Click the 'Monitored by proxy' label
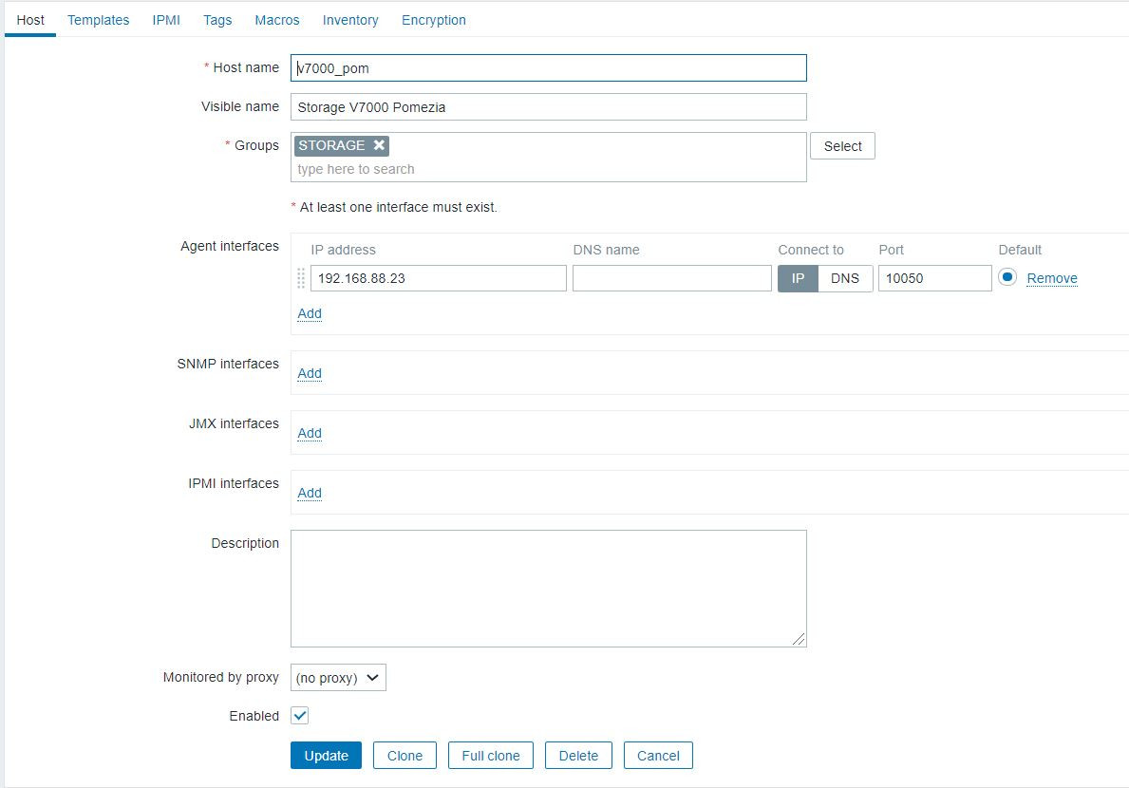 coord(221,677)
